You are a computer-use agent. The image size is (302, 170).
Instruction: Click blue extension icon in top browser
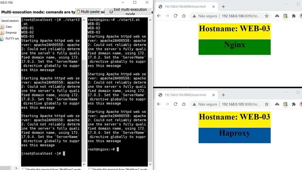277,16
